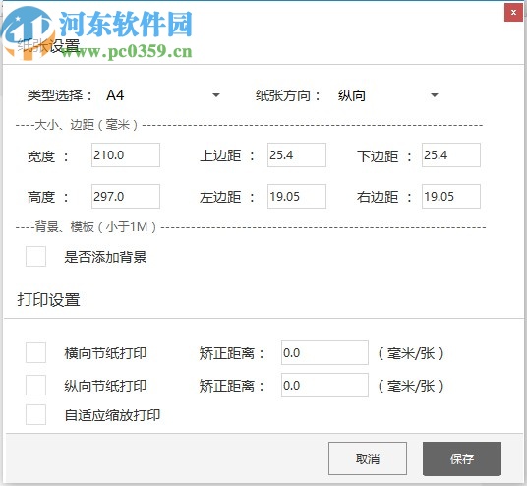Open the 类型选择 A4 dropdown

[x=163, y=95]
